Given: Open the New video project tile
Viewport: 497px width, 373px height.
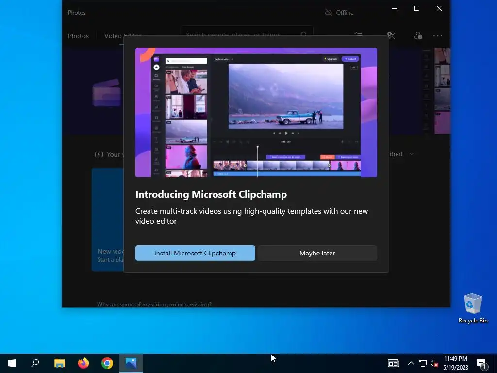Looking at the screenshot, I should point(108,220).
